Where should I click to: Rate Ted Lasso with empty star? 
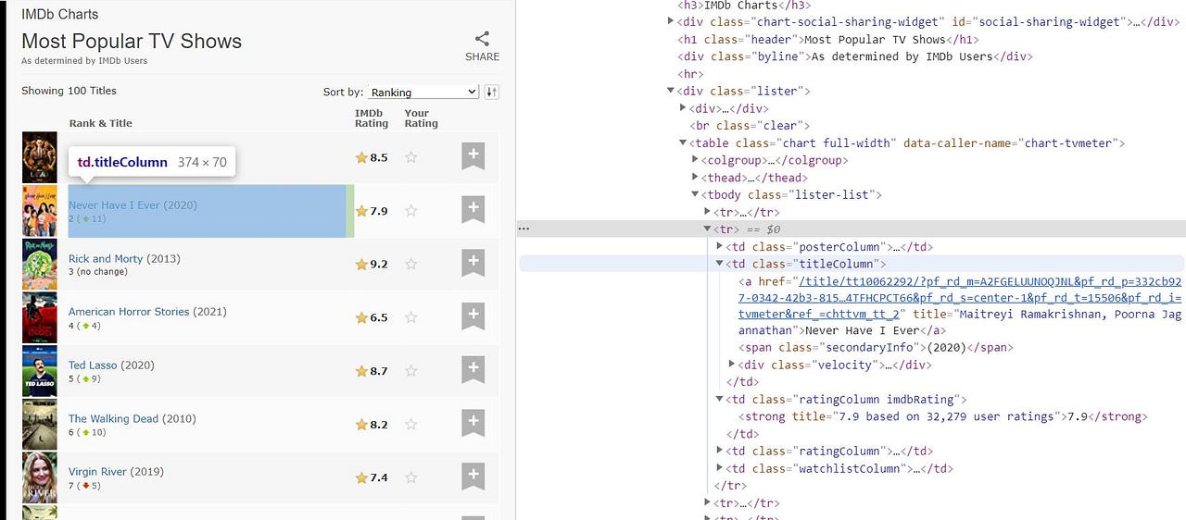411,371
